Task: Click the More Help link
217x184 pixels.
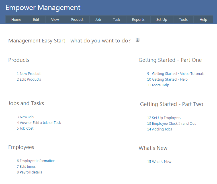Action: [158, 85]
